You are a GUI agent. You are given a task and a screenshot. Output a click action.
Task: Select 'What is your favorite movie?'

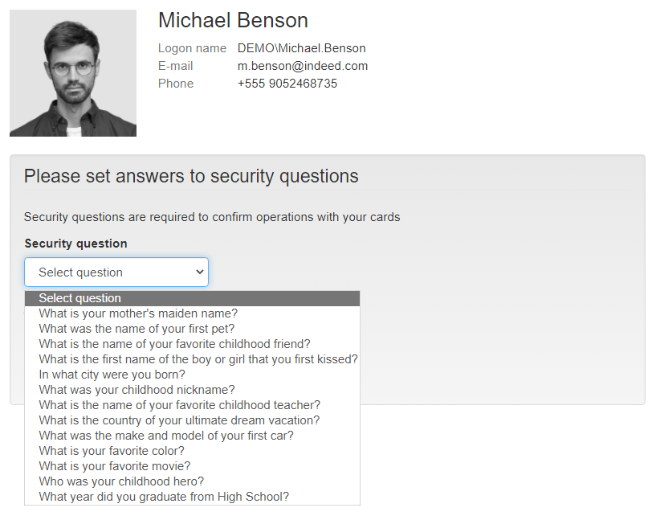[x=192, y=466]
